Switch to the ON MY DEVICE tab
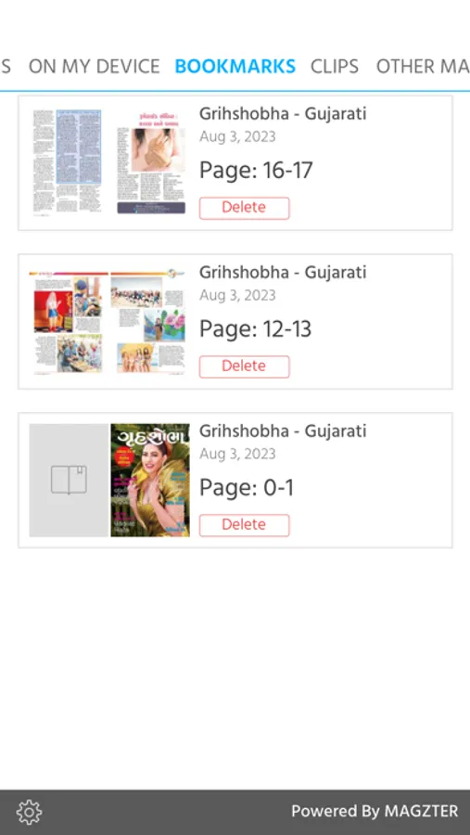 point(95,67)
